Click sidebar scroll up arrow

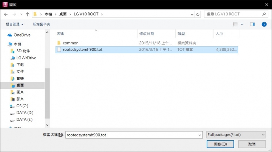47,32
